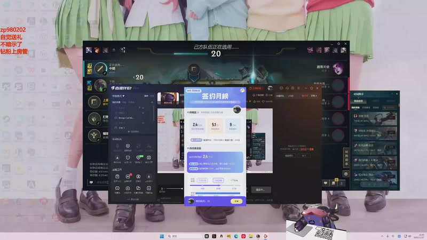Adjust the microphone volume slider in 直播伴侣
This screenshot has height=240, width=427.
coord(175,188)
